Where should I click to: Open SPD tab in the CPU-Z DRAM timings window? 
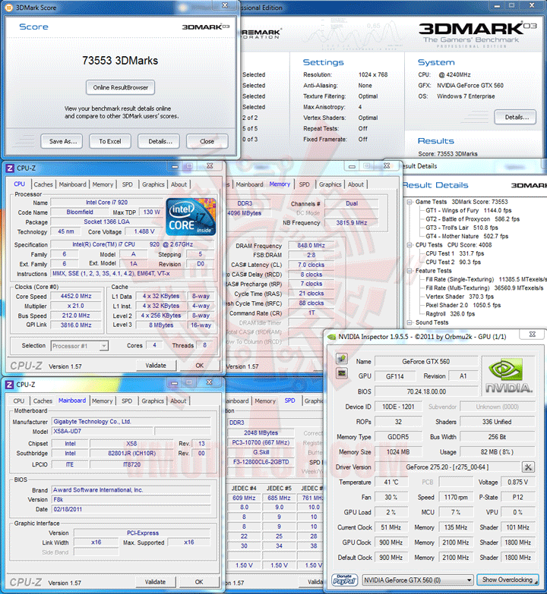click(x=304, y=184)
